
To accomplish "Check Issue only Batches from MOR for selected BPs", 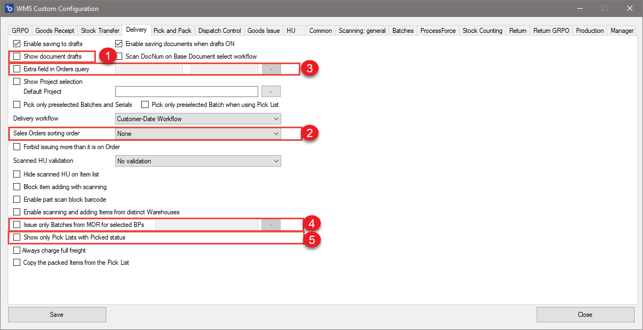I will (x=16, y=224).
